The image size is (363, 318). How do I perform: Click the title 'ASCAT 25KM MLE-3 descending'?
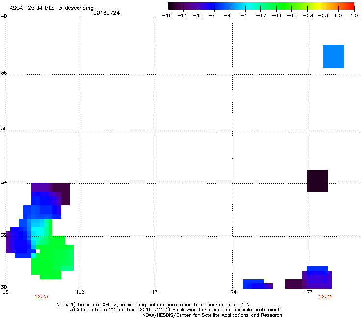[x=52, y=8]
